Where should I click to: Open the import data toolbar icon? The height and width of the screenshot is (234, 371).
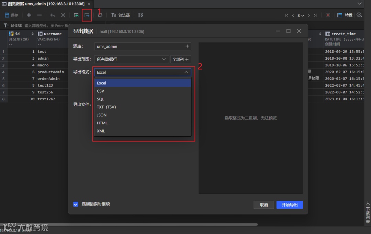(x=76, y=15)
